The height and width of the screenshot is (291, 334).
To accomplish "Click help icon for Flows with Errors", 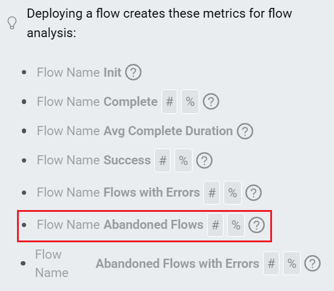I will coord(253,192).
